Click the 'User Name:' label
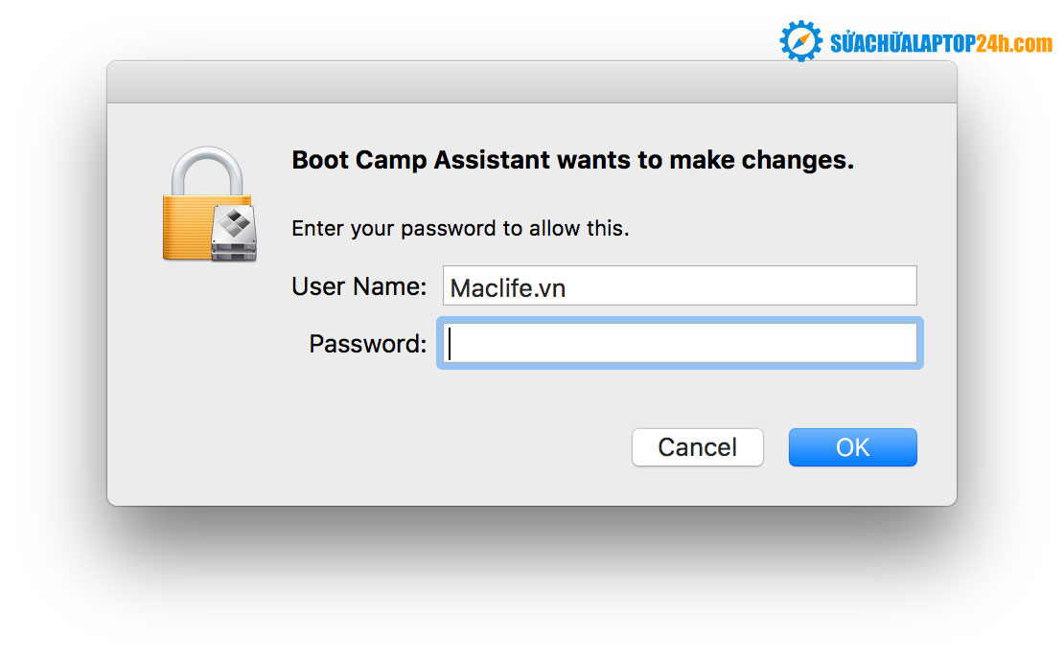This screenshot has width=1064, height=659. (x=359, y=286)
